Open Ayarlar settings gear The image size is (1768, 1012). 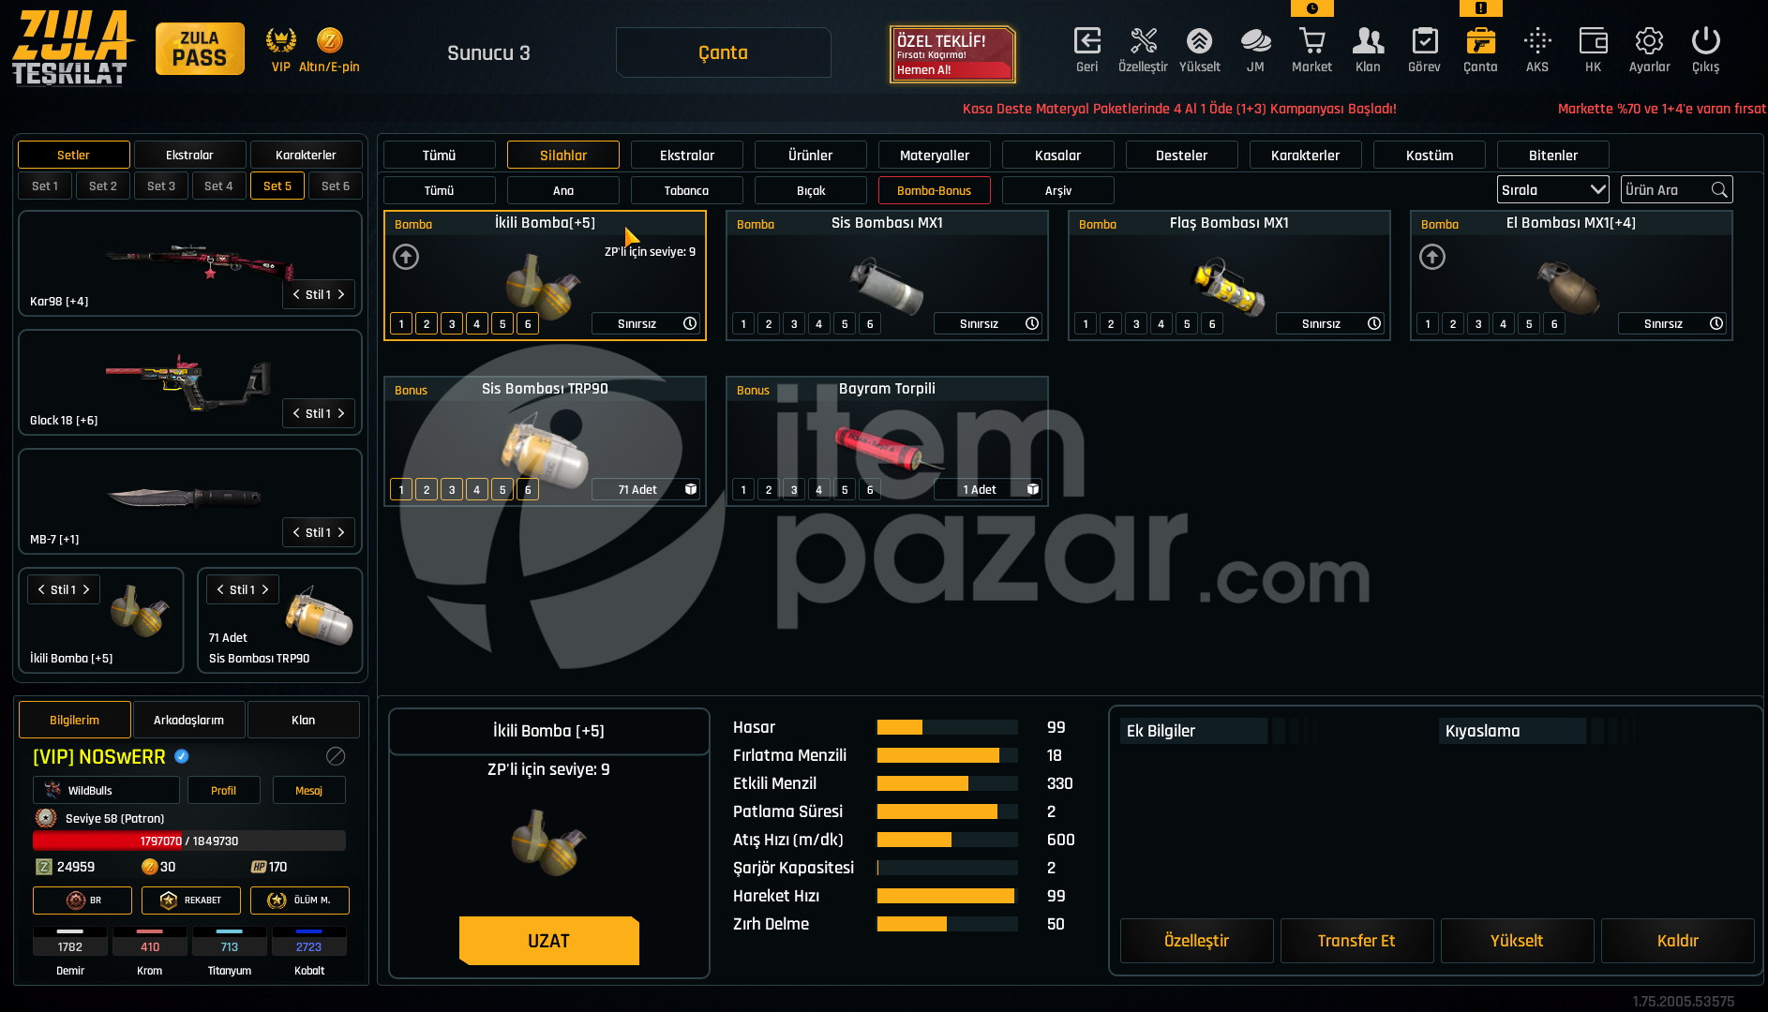coord(1649,41)
